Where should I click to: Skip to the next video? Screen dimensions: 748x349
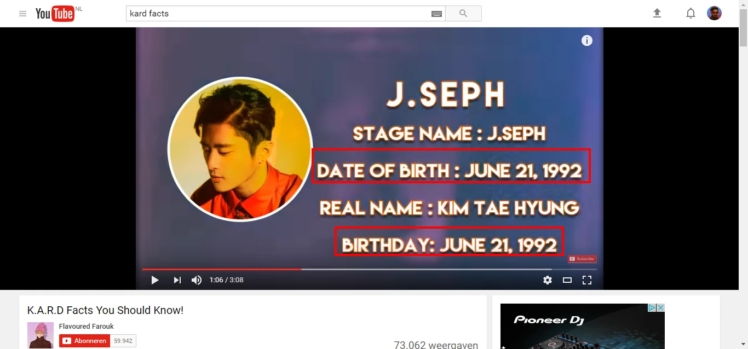pos(177,280)
